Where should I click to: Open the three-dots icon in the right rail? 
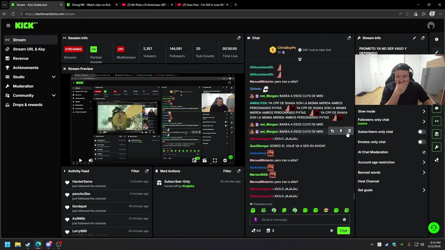pyautogui.click(x=437, y=160)
